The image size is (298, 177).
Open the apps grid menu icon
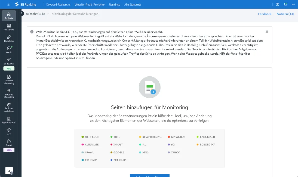pos(9,4)
